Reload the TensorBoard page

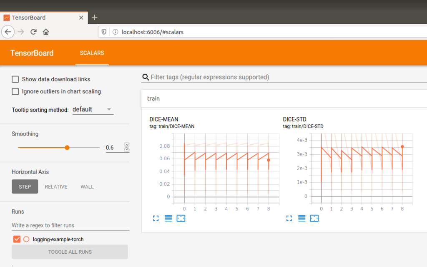[x=33, y=32]
